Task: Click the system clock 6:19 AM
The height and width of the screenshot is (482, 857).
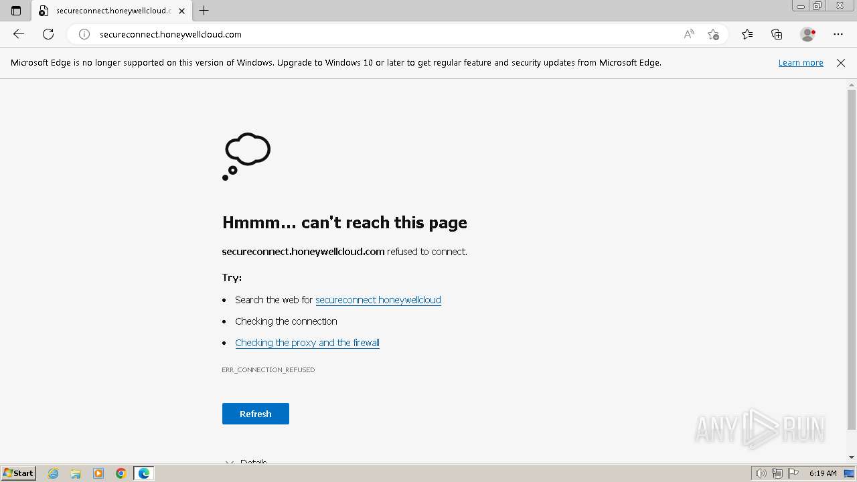Action: (823, 473)
